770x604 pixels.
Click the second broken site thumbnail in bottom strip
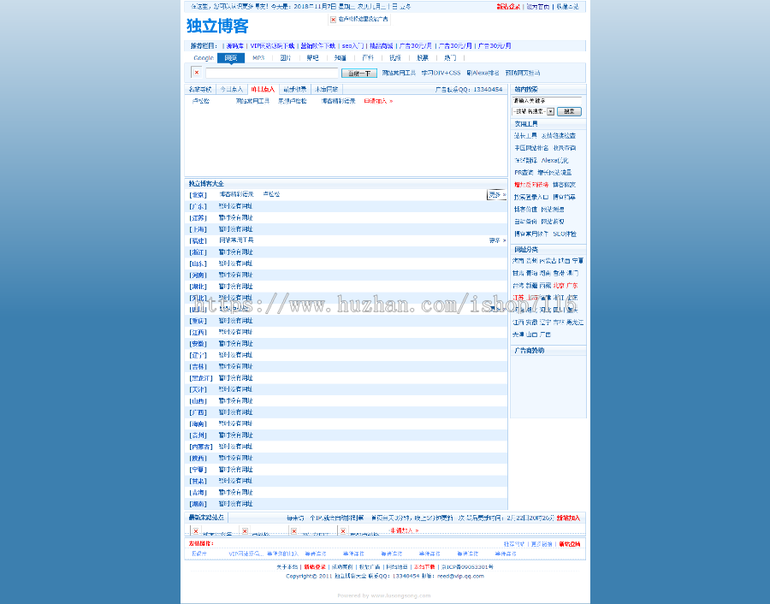pos(245,530)
